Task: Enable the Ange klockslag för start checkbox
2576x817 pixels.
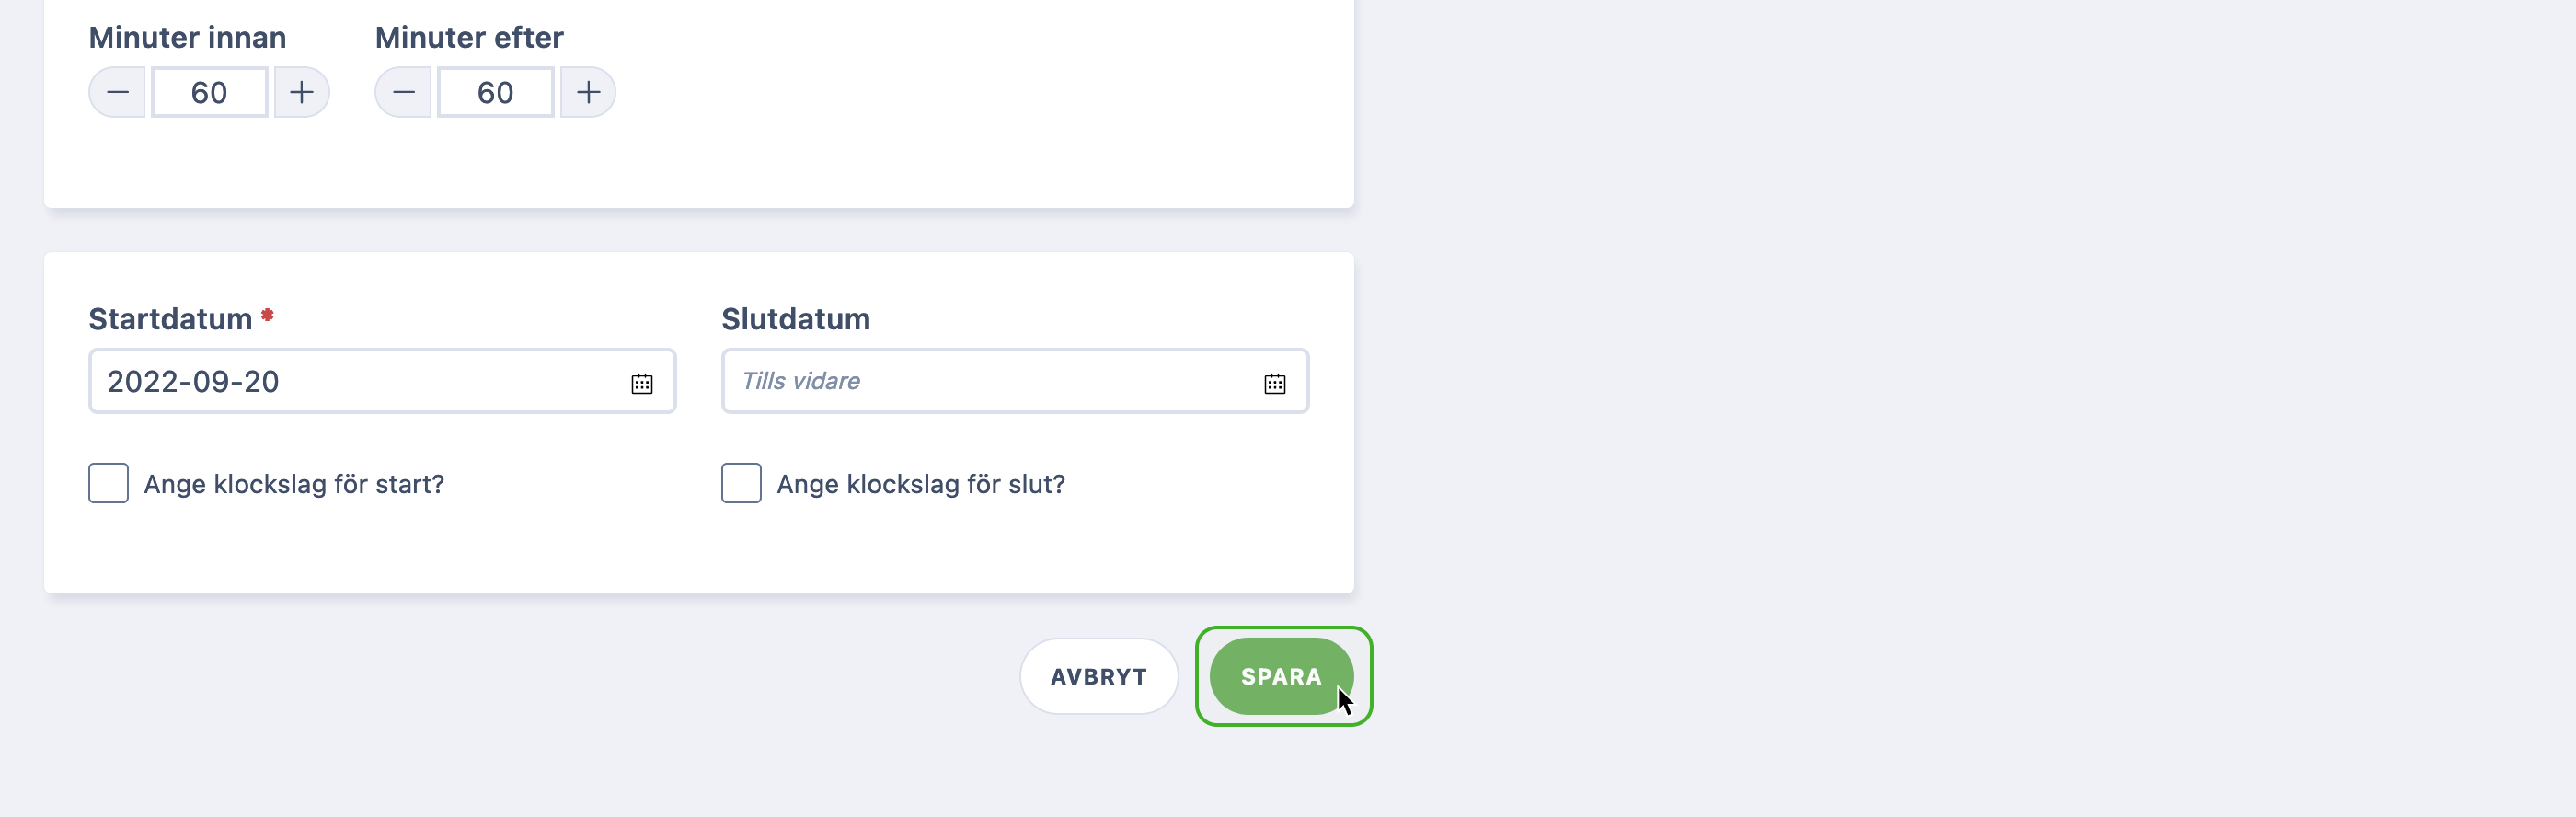Action: pos(108,483)
